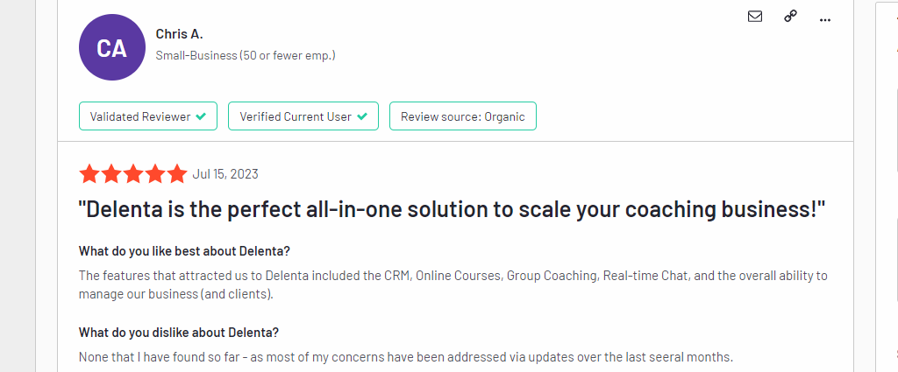898x372 pixels.
Task: Click the Validated Reviewer badge
Action: pyautogui.click(x=148, y=116)
